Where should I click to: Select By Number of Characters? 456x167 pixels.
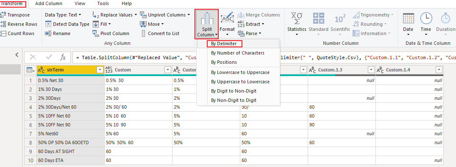point(238,53)
